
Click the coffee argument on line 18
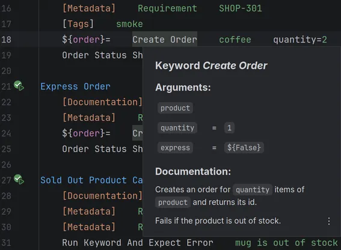pyautogui.click(x=235, y=40)
